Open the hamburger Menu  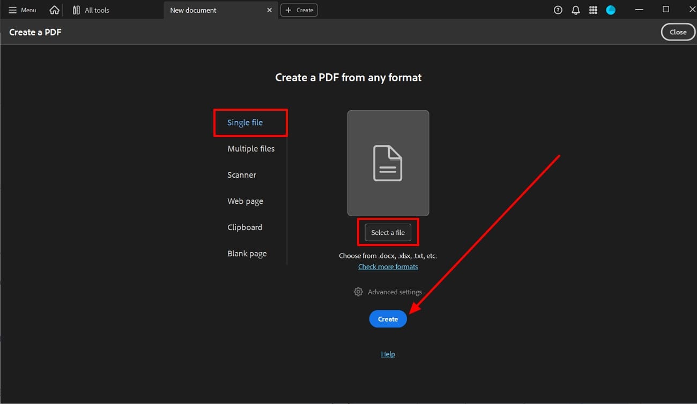tap(23, 10)
